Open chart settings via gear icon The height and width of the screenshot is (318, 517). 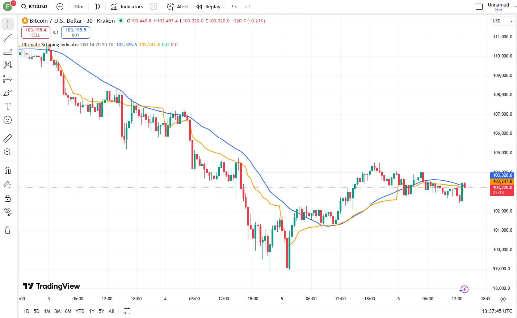(503, 299)
